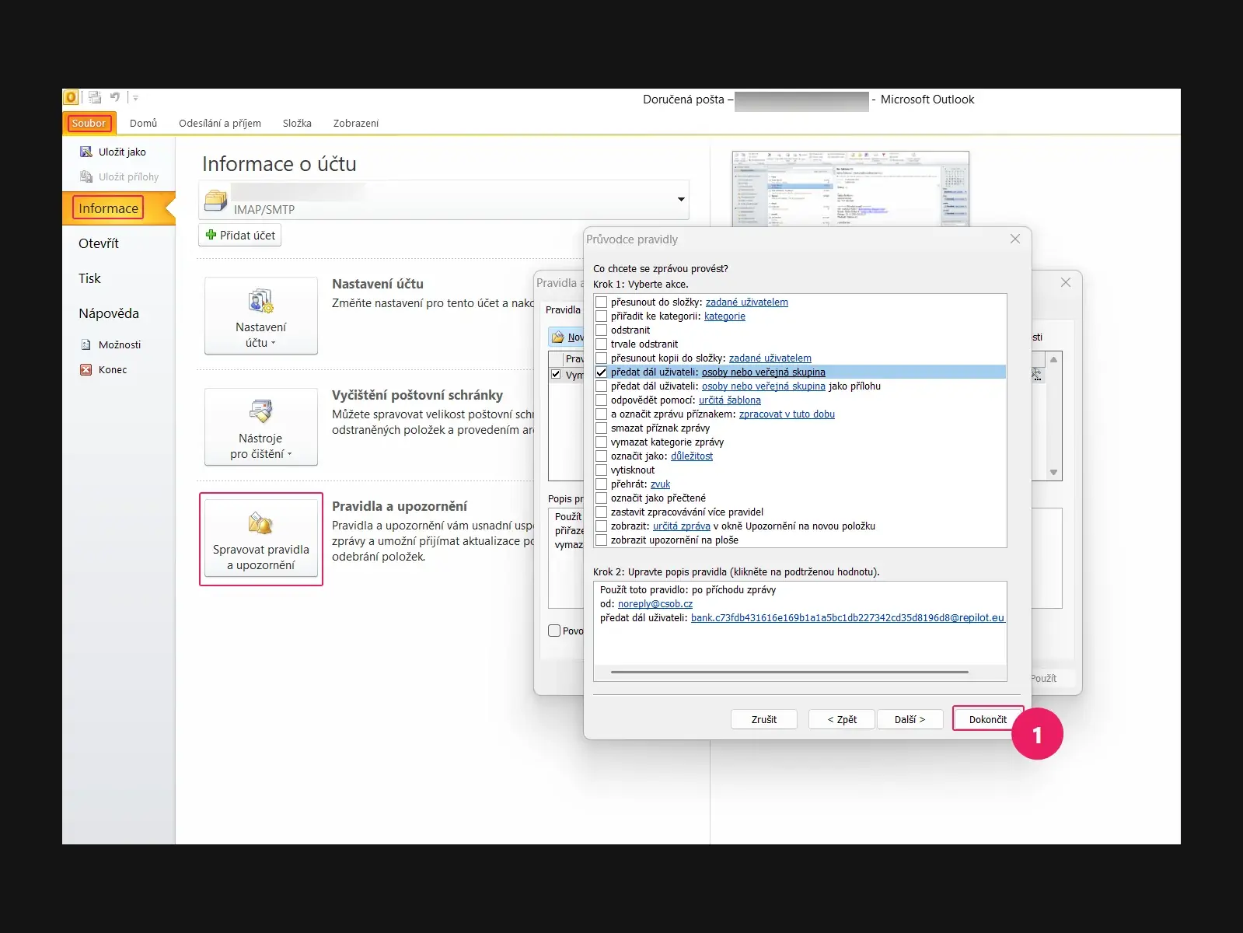Open the Customize Quick Access Toolbar arrow
Screen dimensions: 1243x933
135,98
